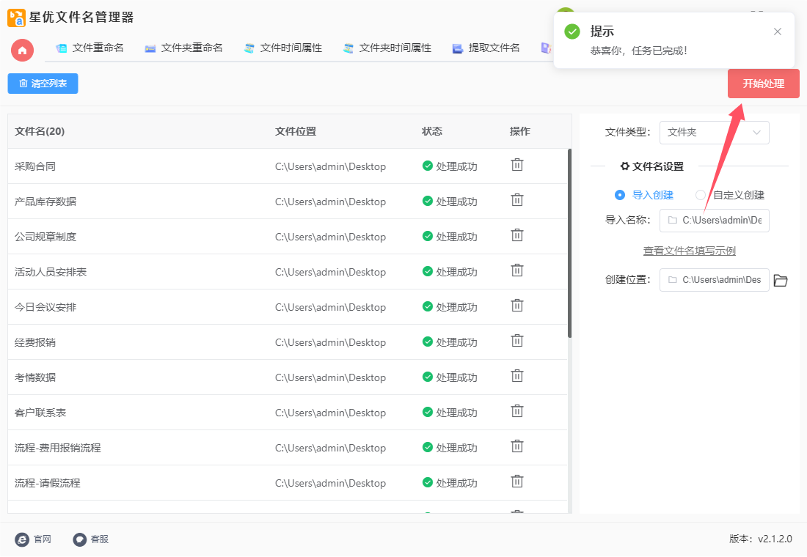Select the 今日会议安排 file name

(x=45, y=307)
